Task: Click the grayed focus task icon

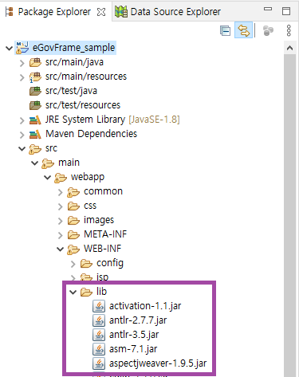Action: (268, 31)
